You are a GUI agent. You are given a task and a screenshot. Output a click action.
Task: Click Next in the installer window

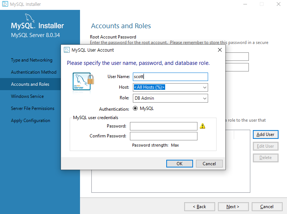click(x=233, y=207)
